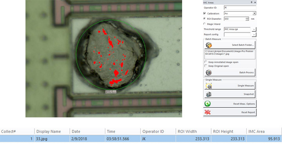Image resolution: width=282 pixels, height=144 pixels.
Task: Enable Keep Annotated image open
Action: click(206, 62)
